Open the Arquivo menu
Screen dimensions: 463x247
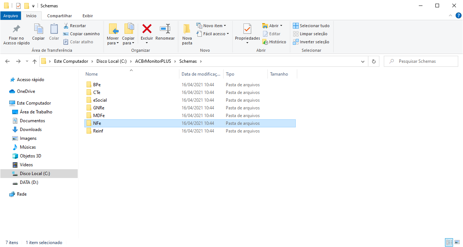coord(11,16)
